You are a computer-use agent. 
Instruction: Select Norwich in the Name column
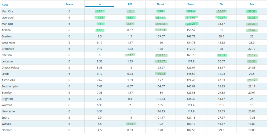(x=7, y=130)
